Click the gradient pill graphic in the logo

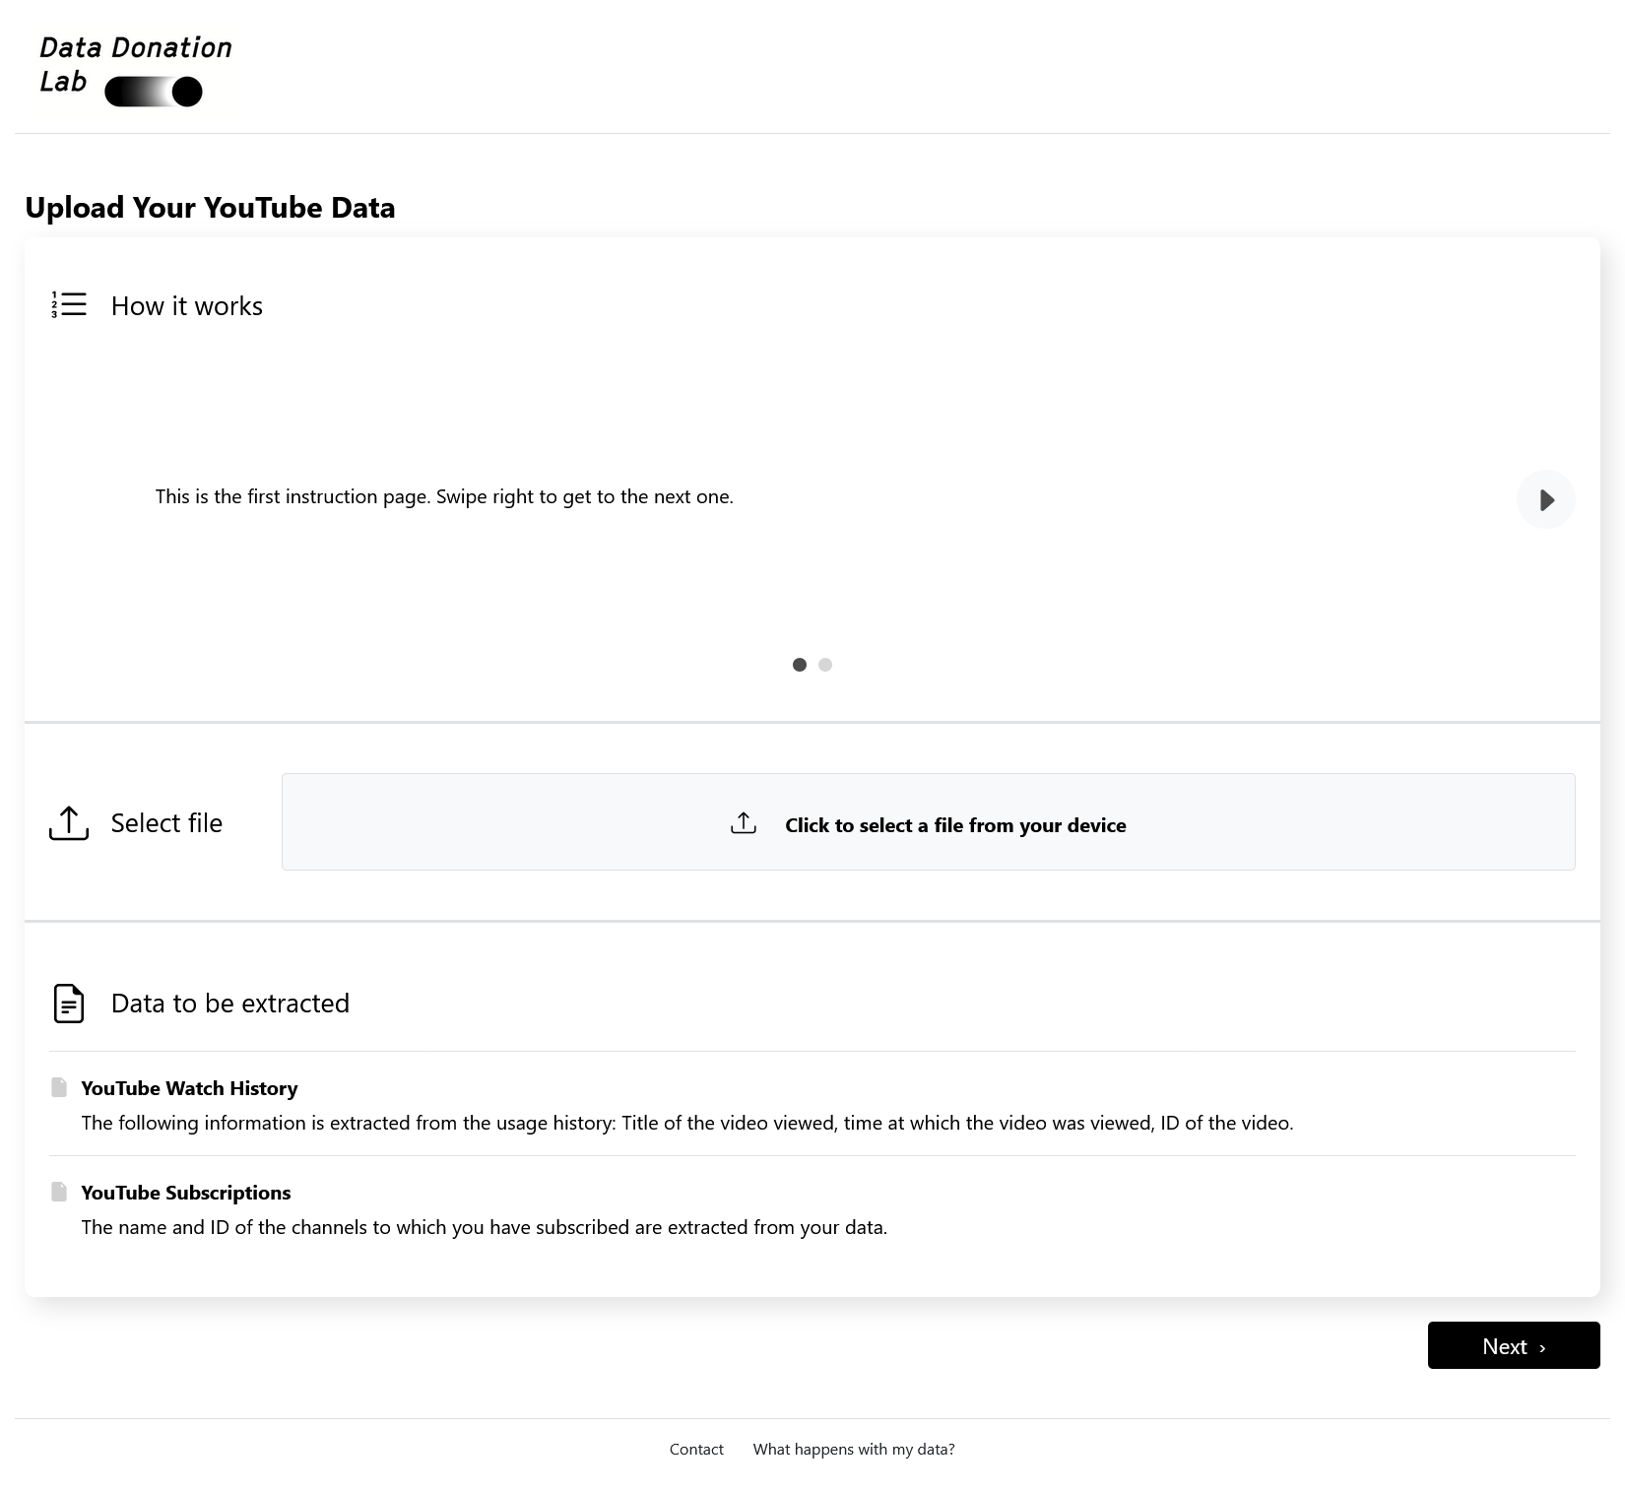[154, 92]
